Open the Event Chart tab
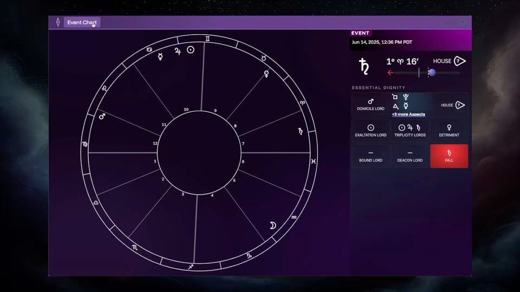The image size is (520, 292). [x=82, y=22]
